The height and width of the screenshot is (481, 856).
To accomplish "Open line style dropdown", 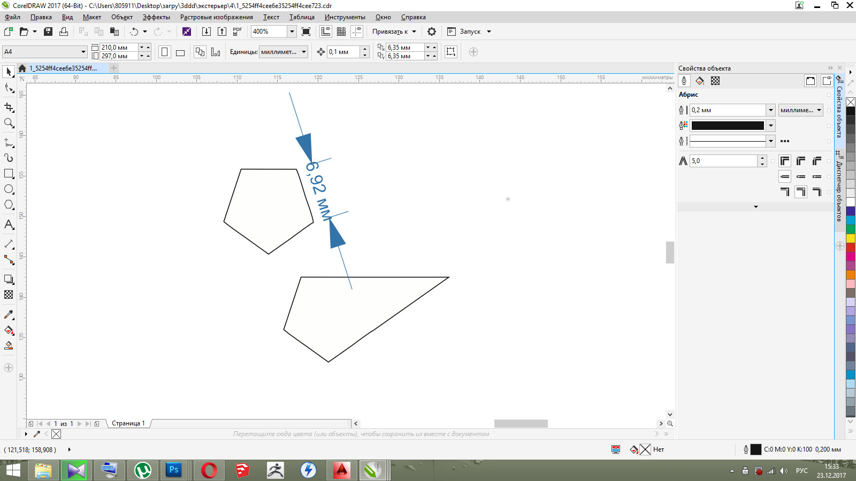I will (770, 141).
